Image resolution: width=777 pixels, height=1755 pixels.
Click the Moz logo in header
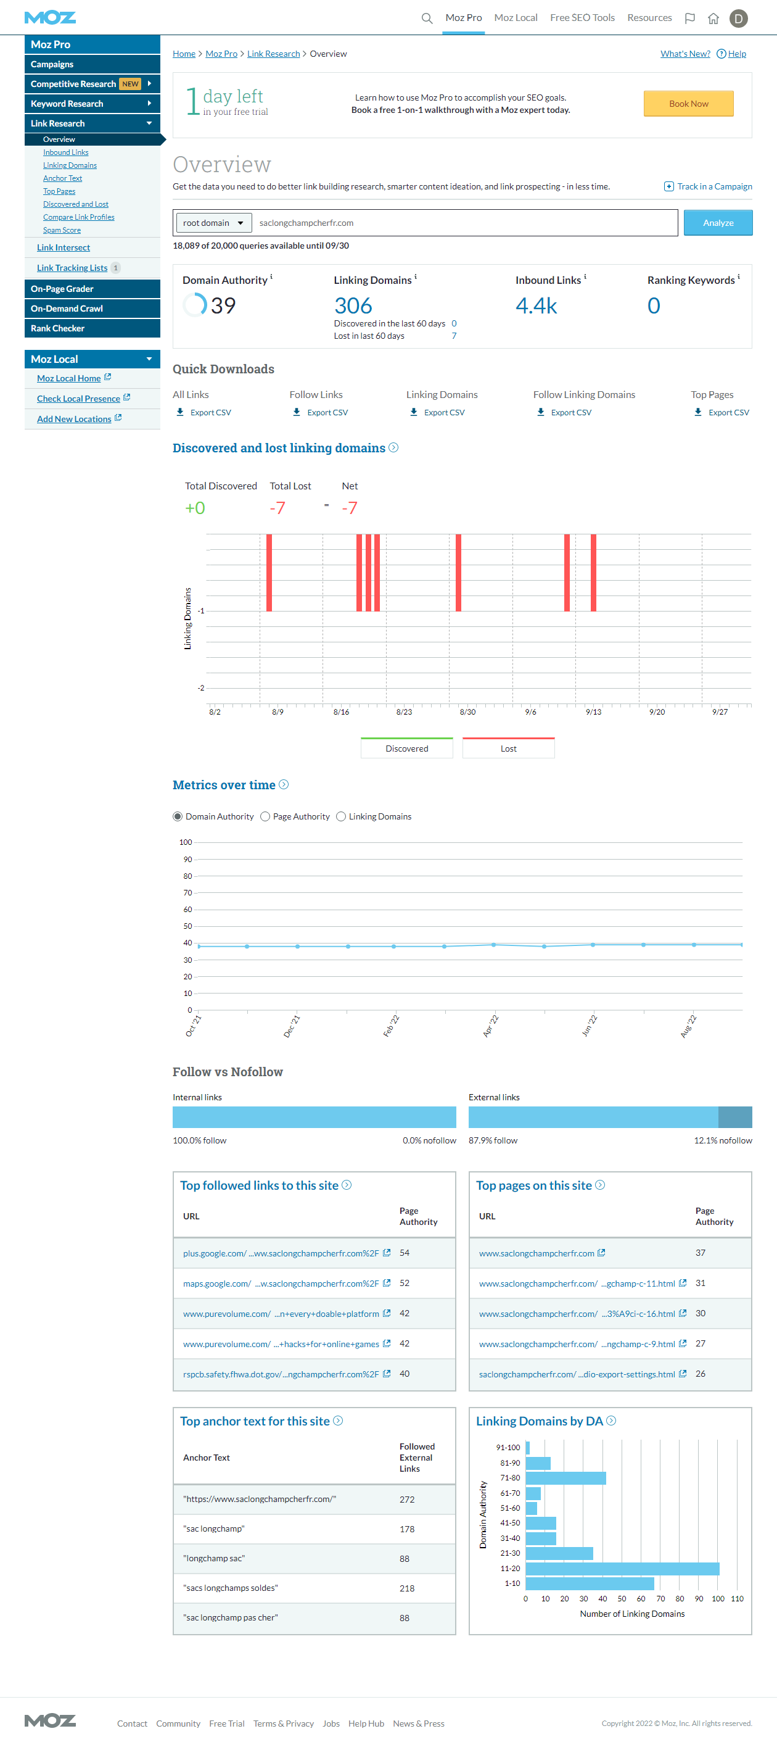tap(50, 18)
